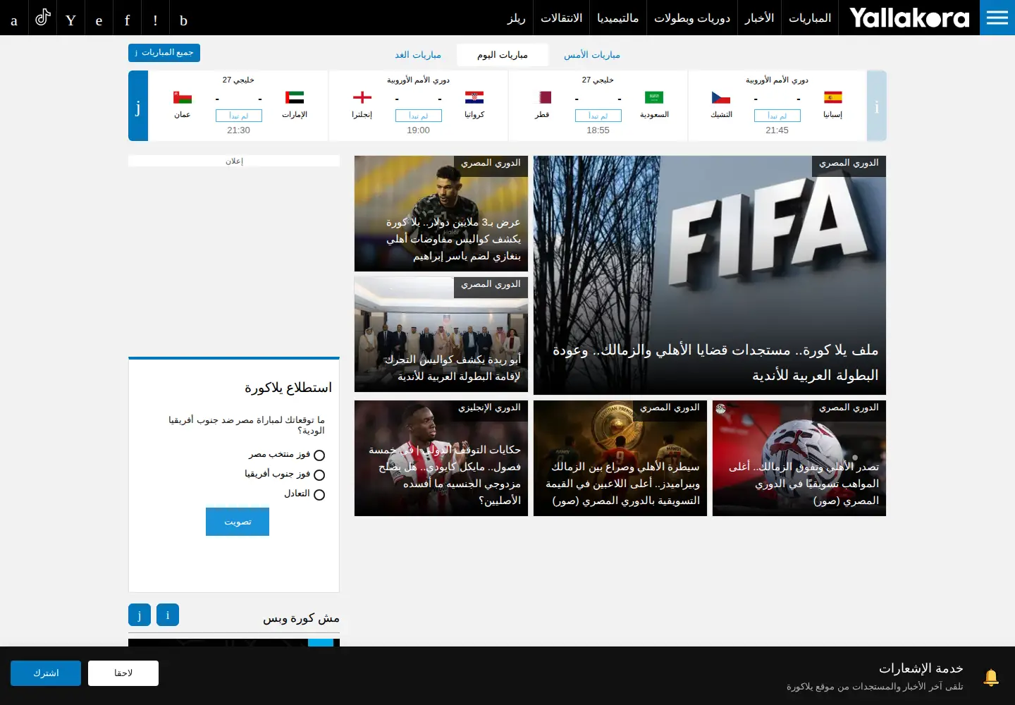Click the notification bell icon

991,678
